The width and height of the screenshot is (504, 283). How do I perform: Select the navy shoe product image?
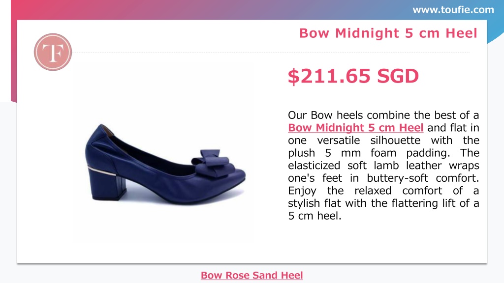tap(165, 164)
